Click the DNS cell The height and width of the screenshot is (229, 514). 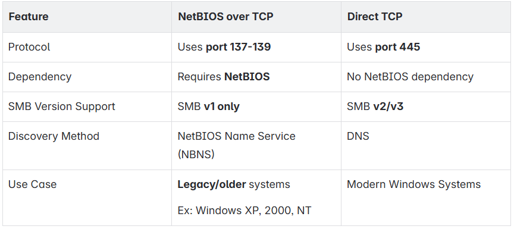tap(358, 136)
